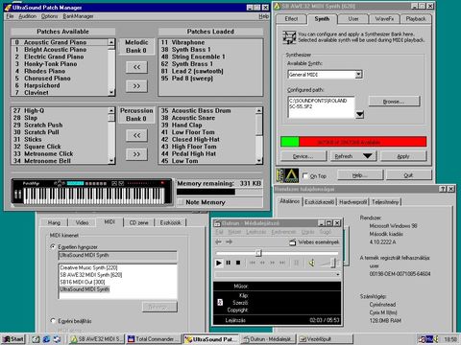The image size is (461, 345).
Task: Click percussion << transfer button
Action: pyautogui.click(x=136, y=135)
